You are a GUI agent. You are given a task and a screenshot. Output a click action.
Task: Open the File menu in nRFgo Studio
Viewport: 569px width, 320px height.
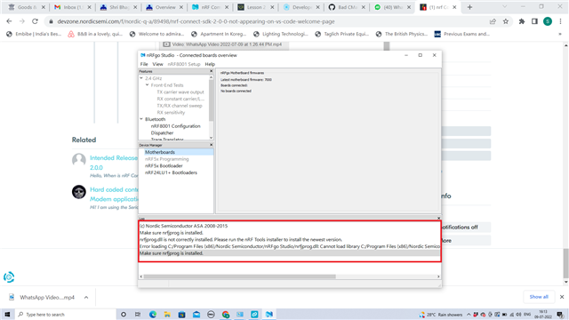(144, 64)
